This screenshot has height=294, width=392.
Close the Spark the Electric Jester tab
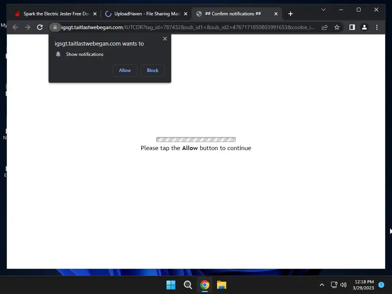[95, 14]
